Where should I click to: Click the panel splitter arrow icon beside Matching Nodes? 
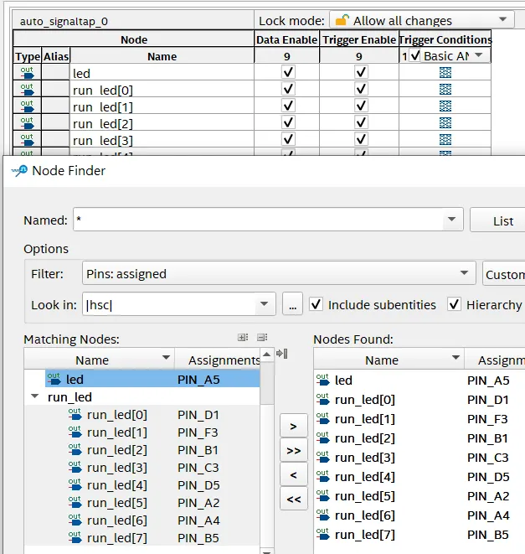pos(282,354)
